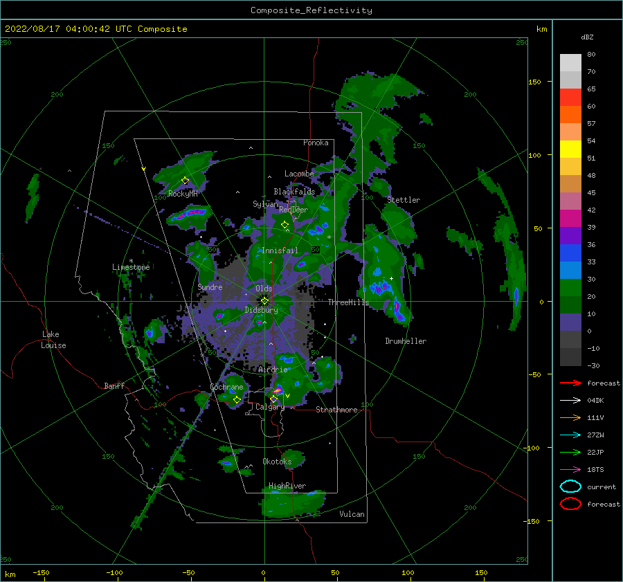Click the yellow diamond marker near Cochrane
This screenshot has height=582, width=623.
237,400
